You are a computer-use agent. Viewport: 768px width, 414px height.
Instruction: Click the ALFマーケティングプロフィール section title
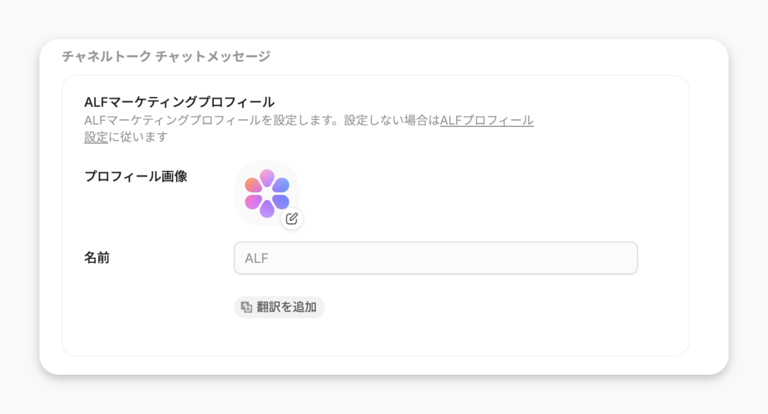tap(179, 102)
